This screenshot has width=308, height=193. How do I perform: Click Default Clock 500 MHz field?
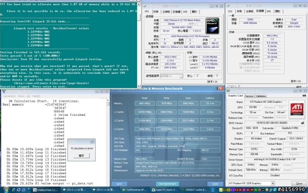251,170
